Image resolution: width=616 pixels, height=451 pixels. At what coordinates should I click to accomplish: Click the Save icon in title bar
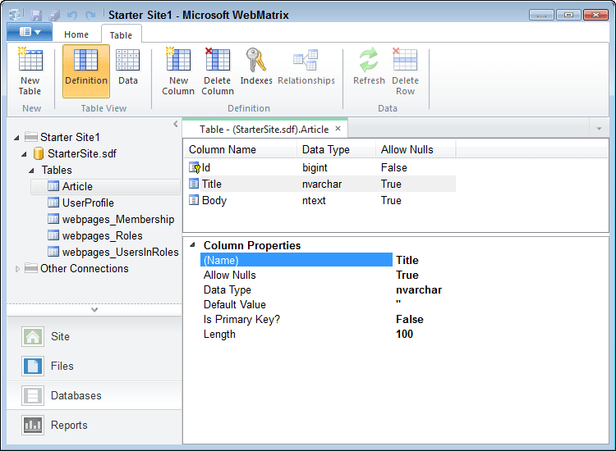point(36,16)
